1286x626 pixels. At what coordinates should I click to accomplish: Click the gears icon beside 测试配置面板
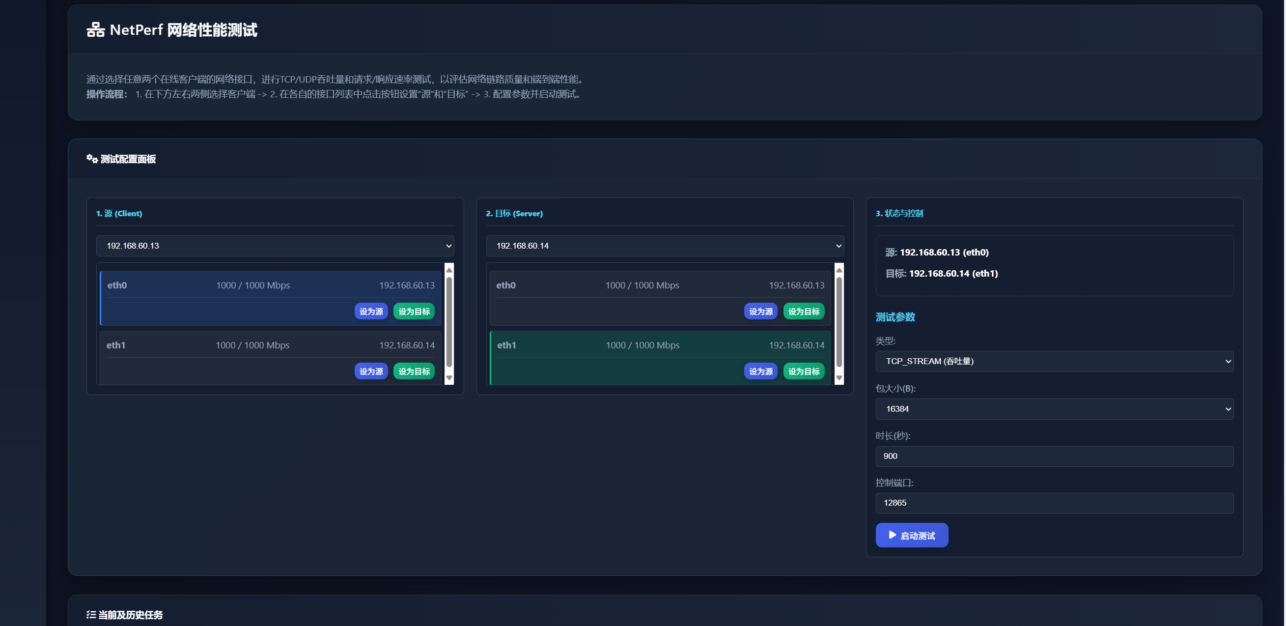coord(92,159)
